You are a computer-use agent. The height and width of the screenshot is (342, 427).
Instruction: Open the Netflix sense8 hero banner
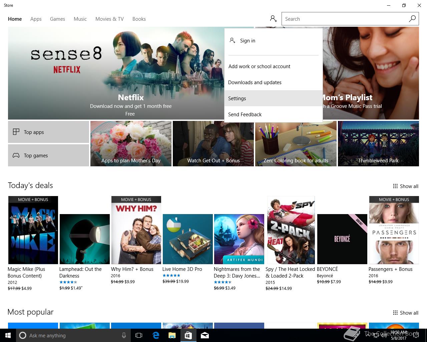coord(116,73)
